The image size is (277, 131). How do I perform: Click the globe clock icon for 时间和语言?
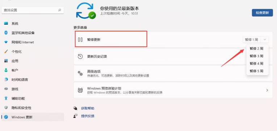click(6, 80)
